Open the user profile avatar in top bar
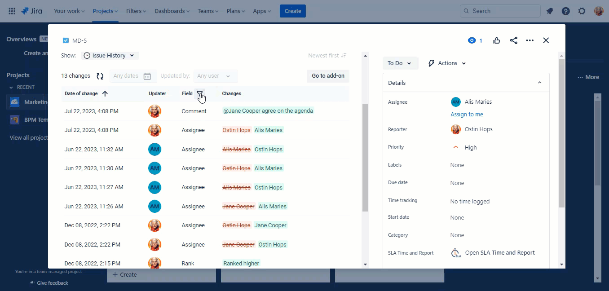The width and height of the screenshot is (609, 291). [x=599, y=11]
